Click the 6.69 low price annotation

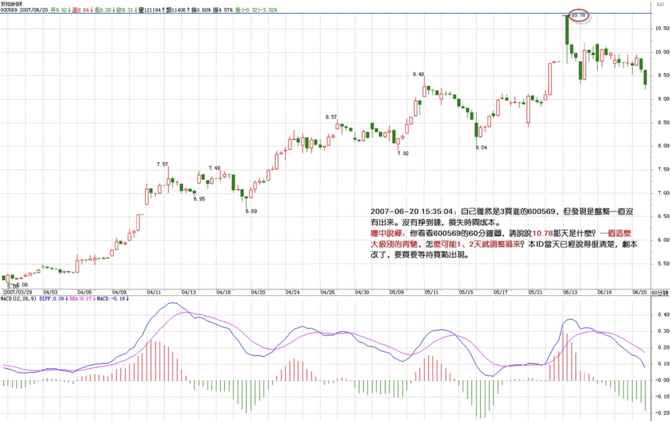click(251, 211)
